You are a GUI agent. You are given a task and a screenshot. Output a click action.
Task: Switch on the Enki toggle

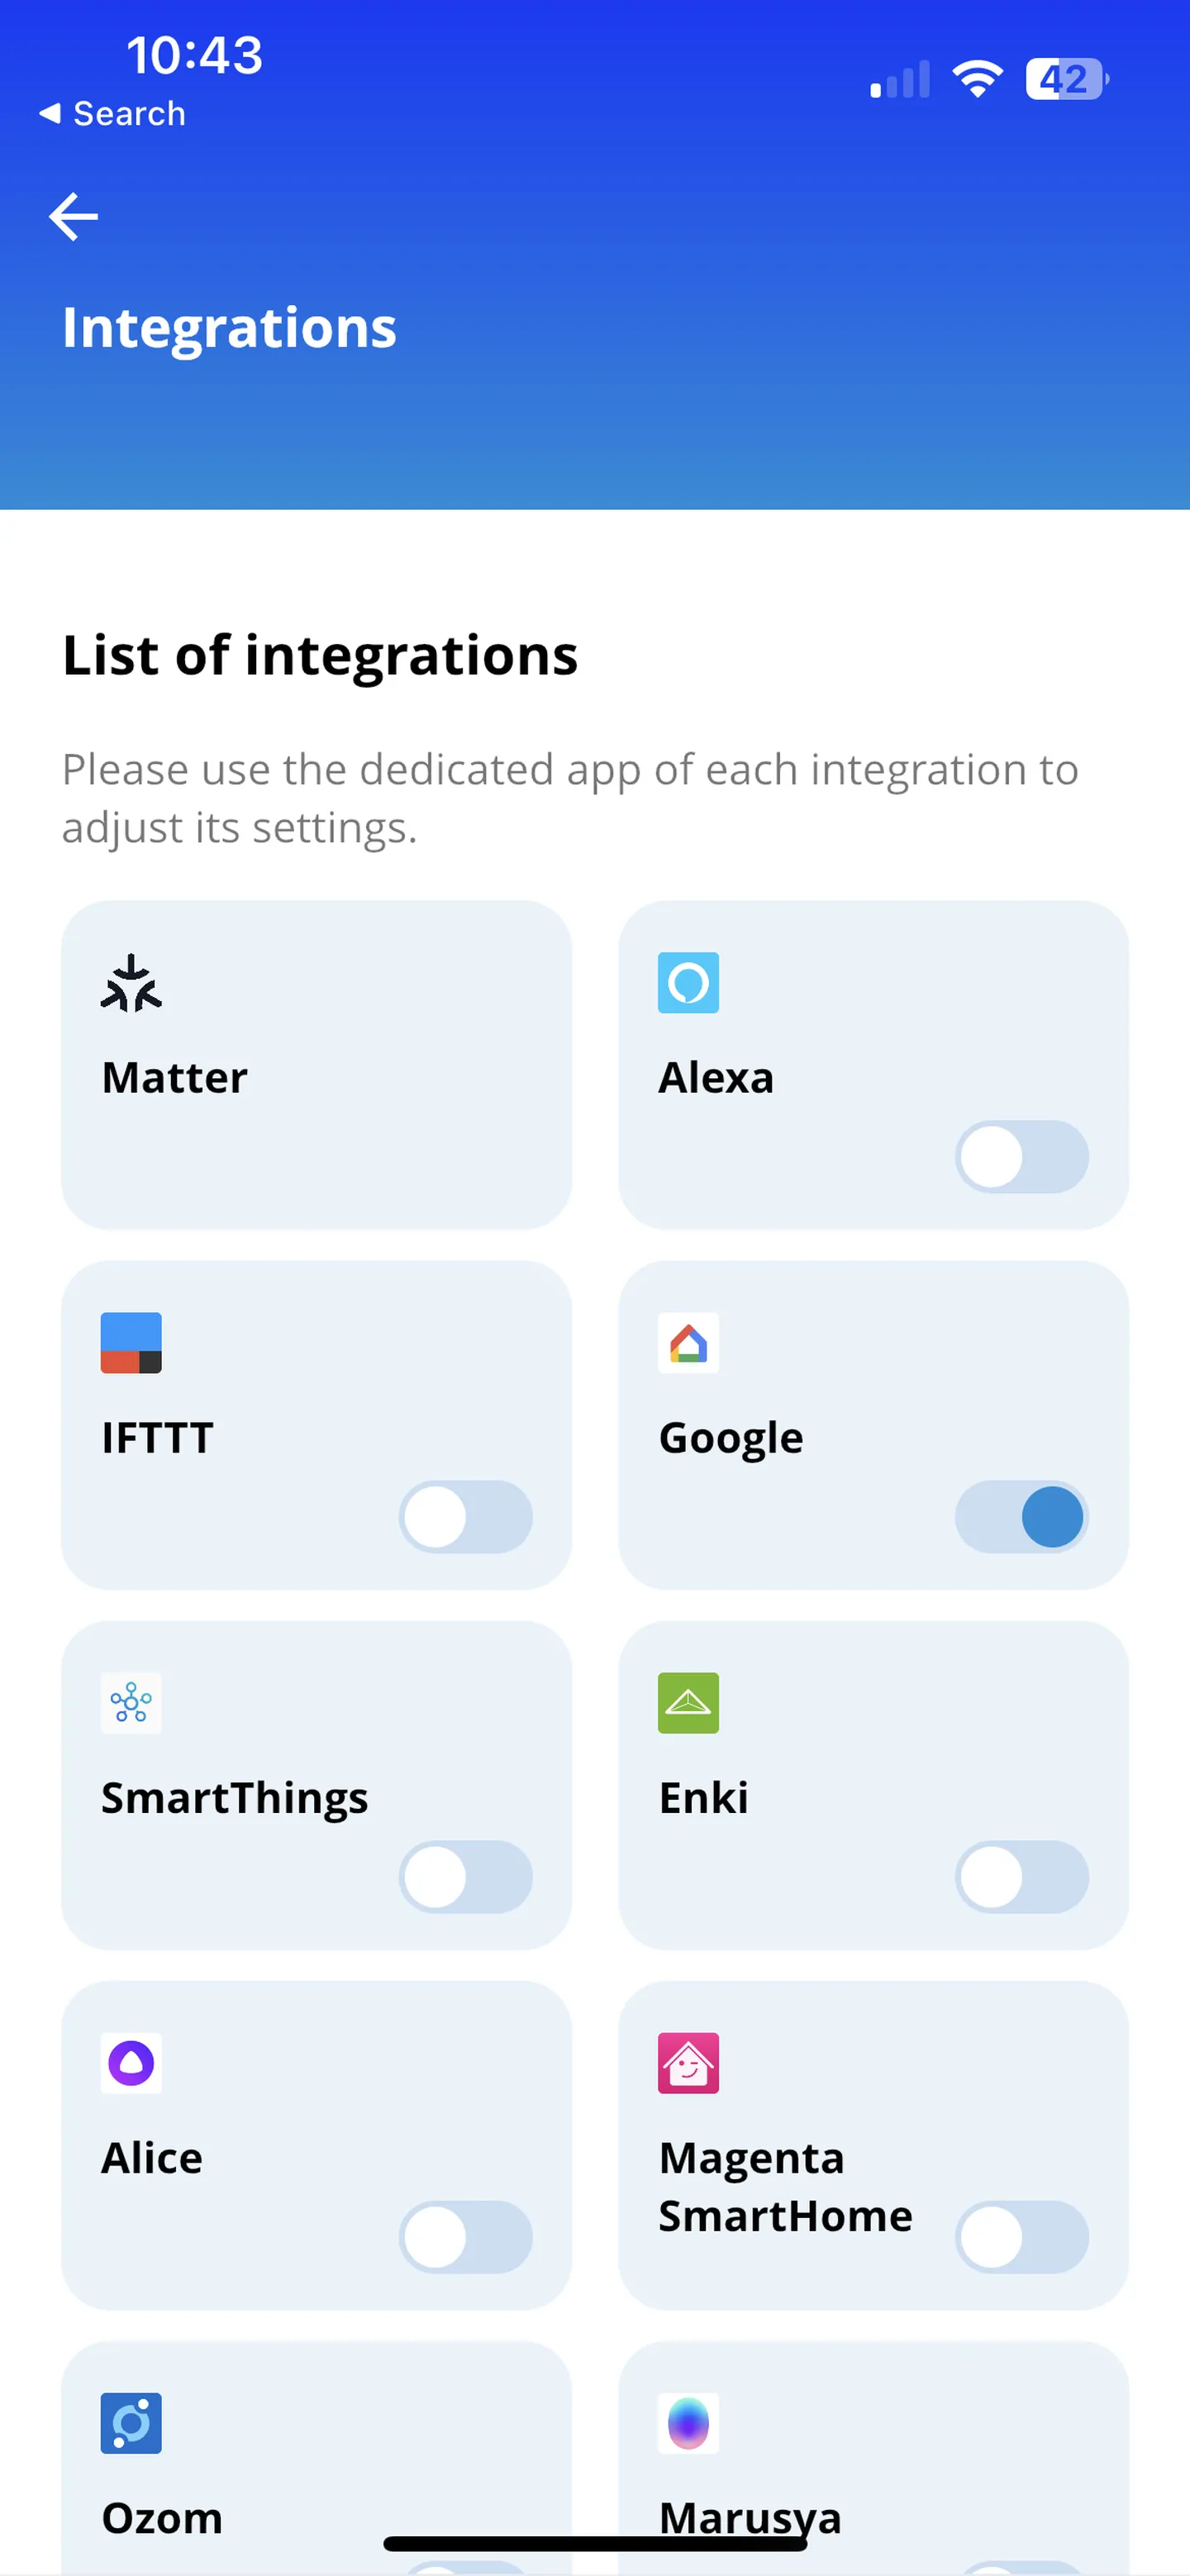1021,1877
